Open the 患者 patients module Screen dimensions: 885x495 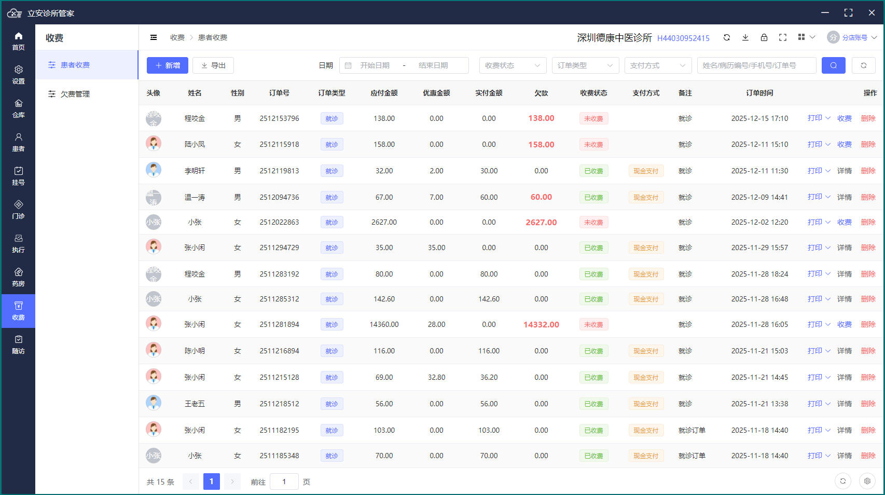[18, 142]
